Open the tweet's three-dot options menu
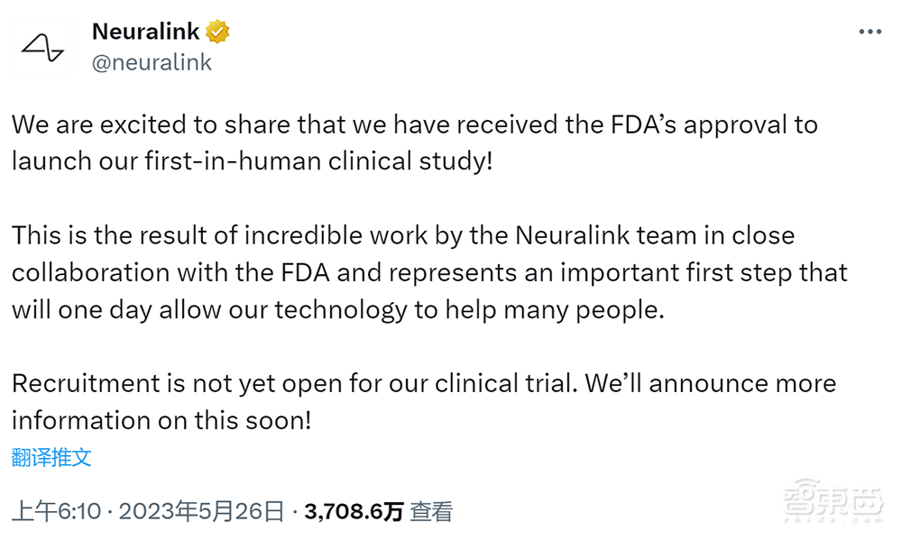The width and height of the screenshot is (902, 540). 870,31
